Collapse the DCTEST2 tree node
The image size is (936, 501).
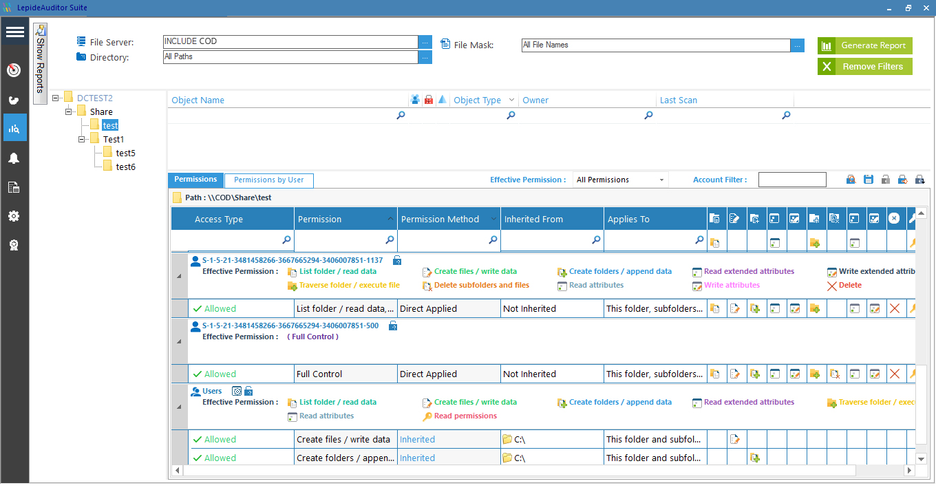pos(56,98)
